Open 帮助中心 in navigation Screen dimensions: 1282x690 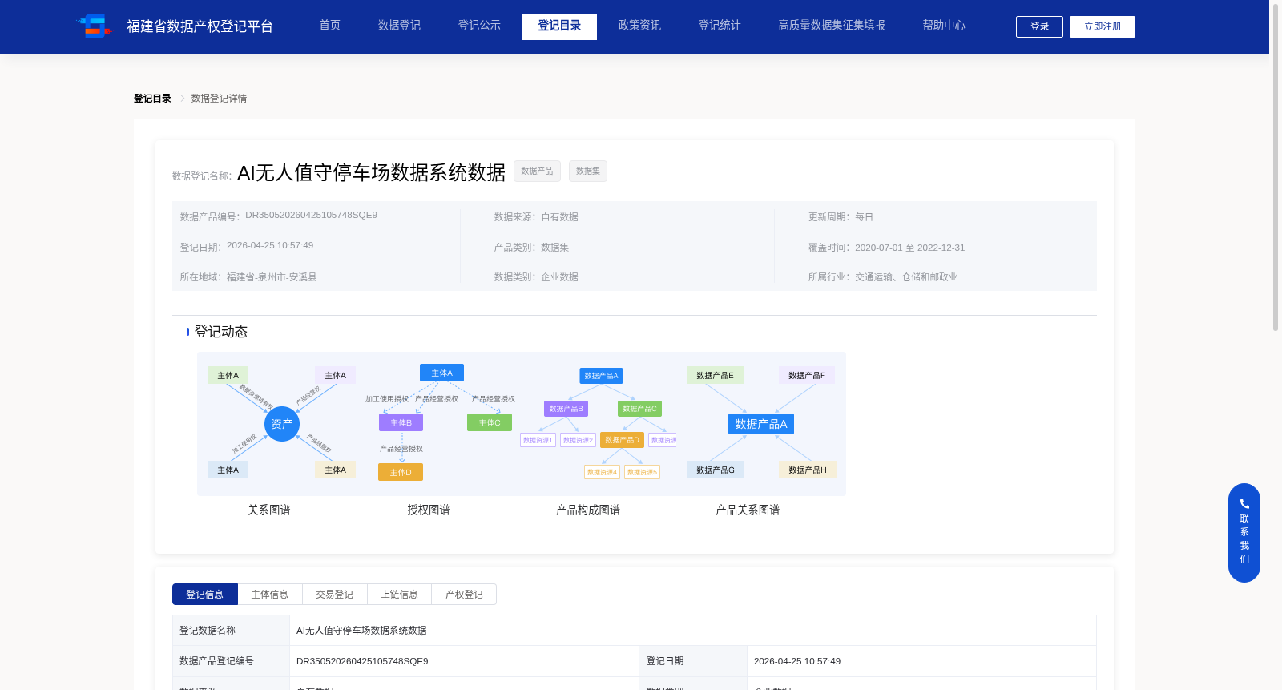click(944, 26)
